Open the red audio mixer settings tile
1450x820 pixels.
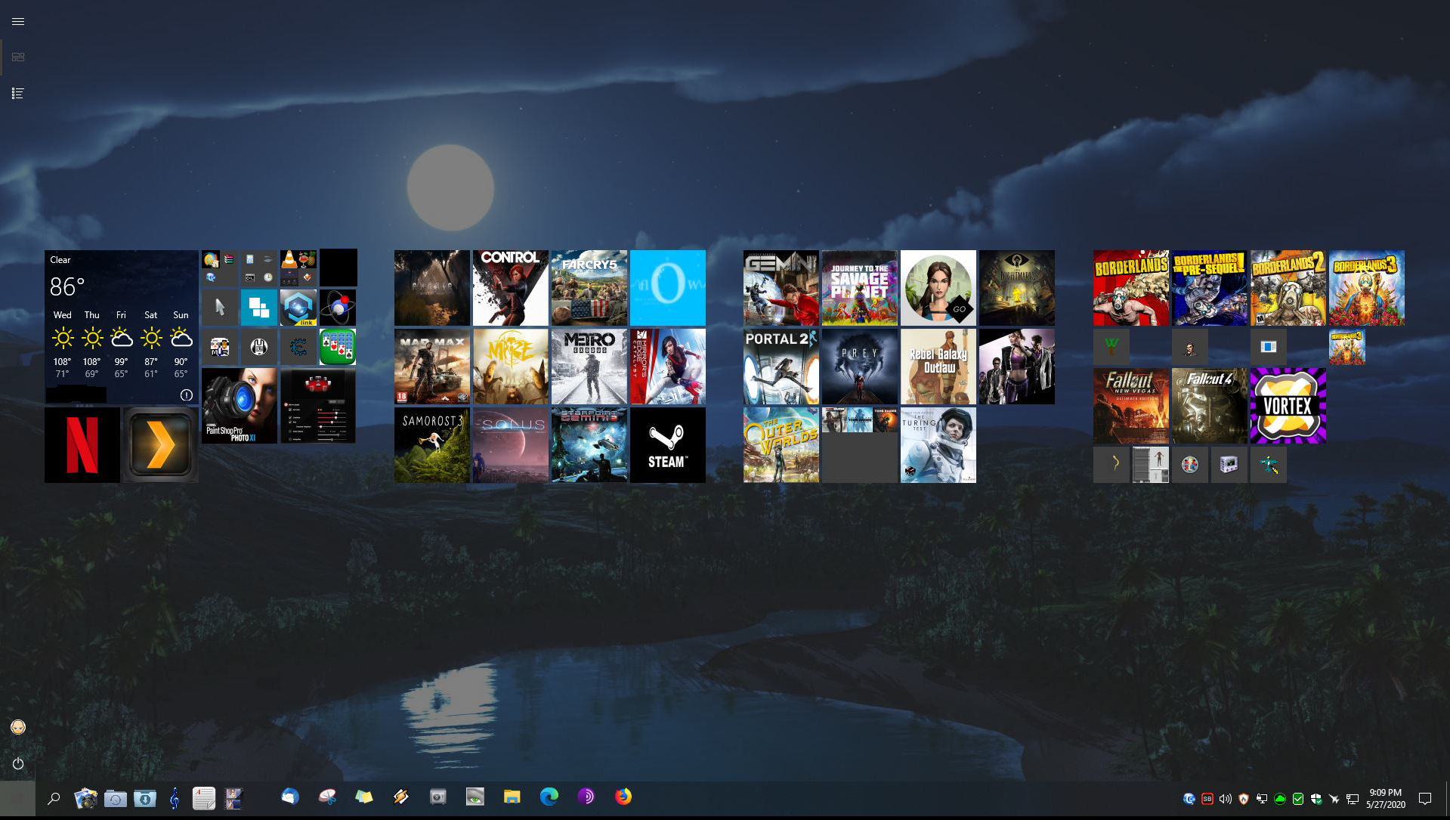(318, 406)
